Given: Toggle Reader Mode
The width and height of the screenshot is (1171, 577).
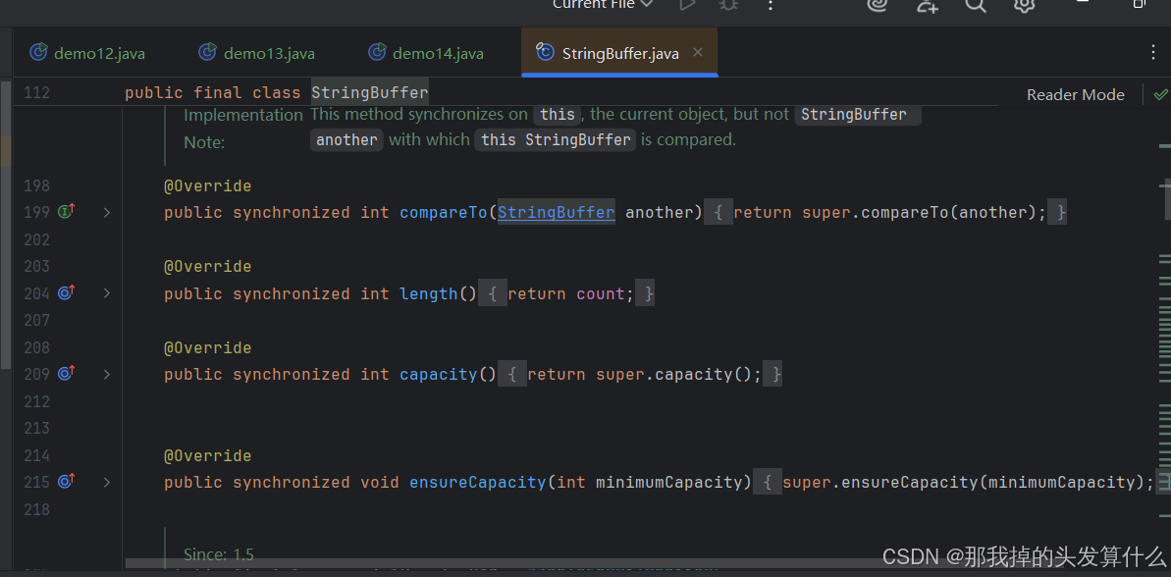Looking at the screenshot, I should click(x=1075, y=95).
